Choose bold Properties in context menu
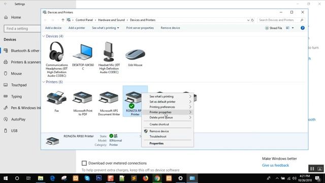This screenshot has width=325, height=183. click(168, 143)
